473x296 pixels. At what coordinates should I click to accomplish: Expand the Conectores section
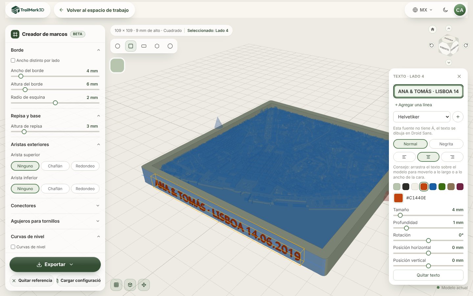(x=55, y=206)
